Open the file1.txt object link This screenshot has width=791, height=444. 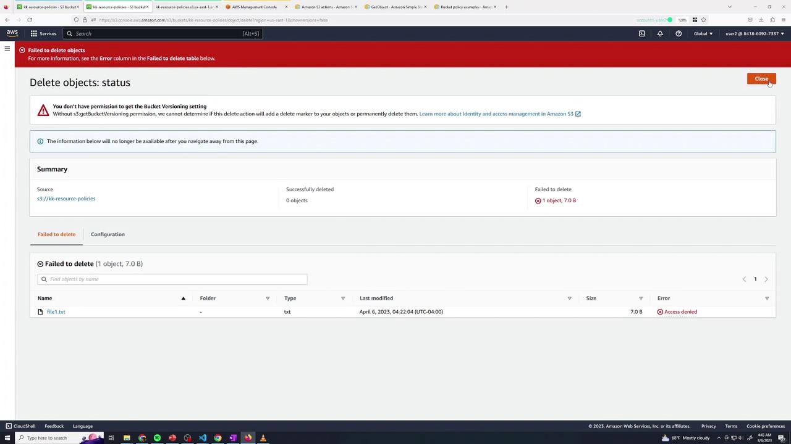[x=56, y=312]
